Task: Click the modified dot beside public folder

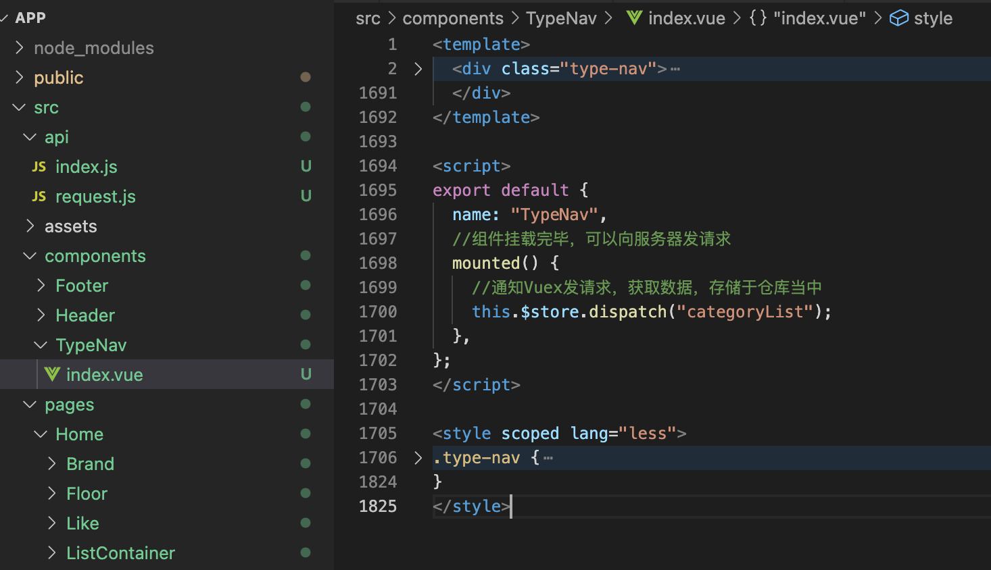Action: pos(306,78)
